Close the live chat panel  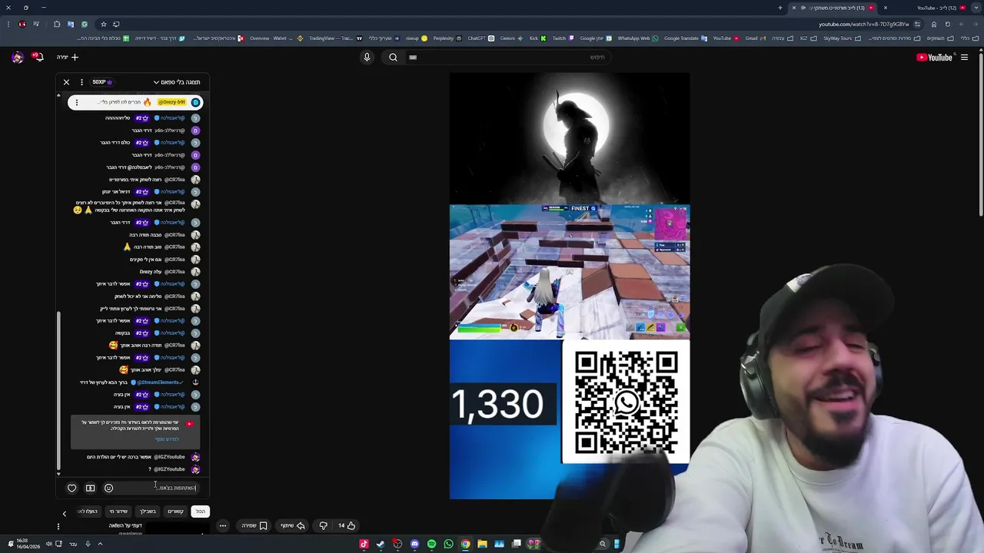point(66,82)
